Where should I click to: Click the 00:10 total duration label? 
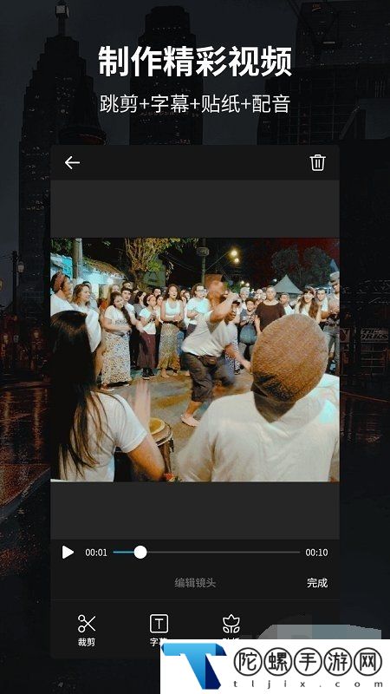(316, 553)
